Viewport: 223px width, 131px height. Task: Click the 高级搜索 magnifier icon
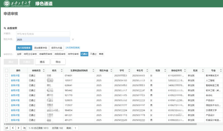click(x=5, y=28)
